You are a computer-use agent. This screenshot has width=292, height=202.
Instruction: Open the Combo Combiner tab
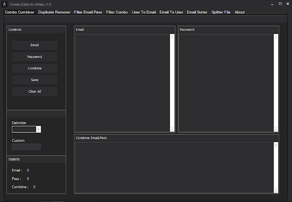(x=19, y=12)
